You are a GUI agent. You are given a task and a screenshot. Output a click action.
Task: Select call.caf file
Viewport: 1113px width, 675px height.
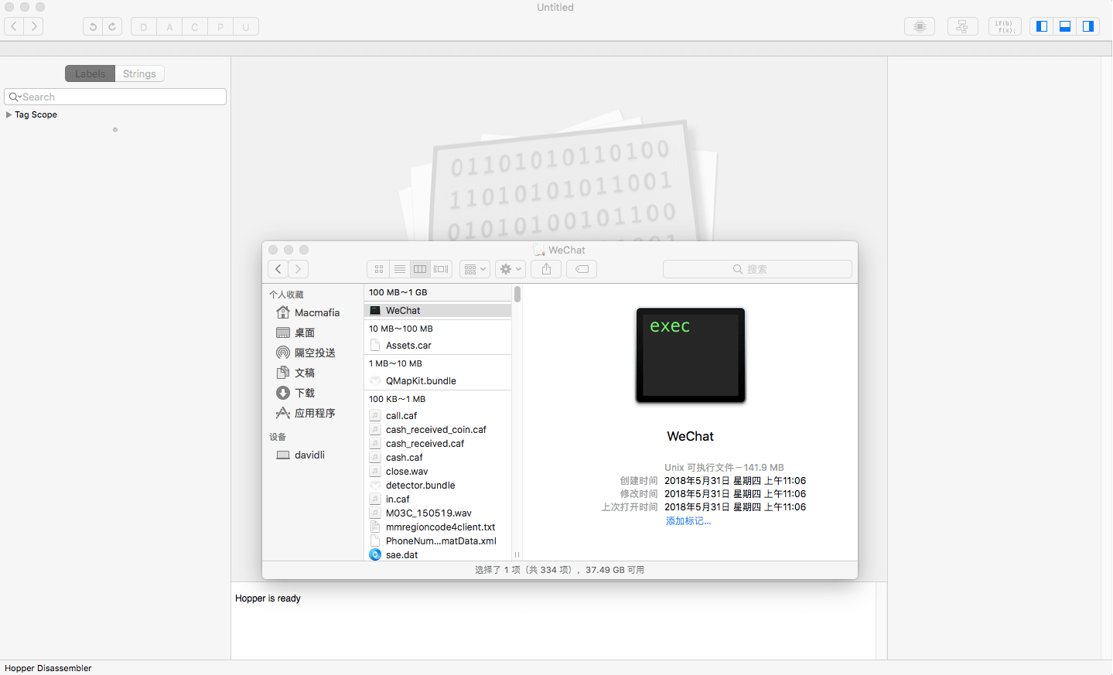438,415
